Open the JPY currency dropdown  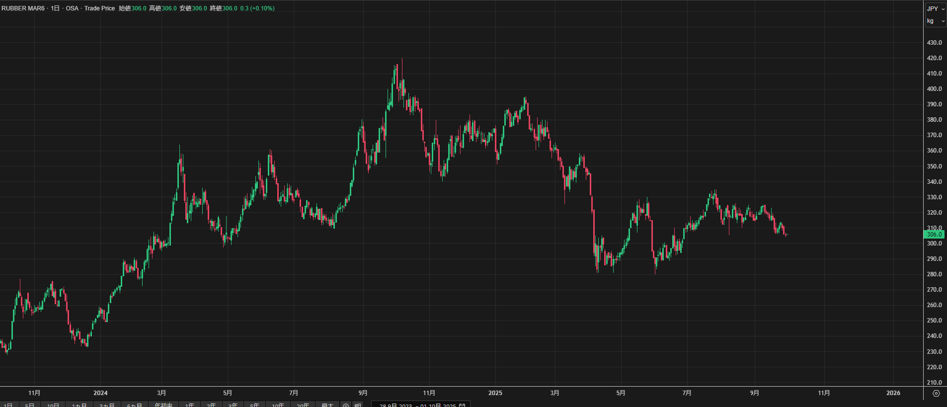935,8
